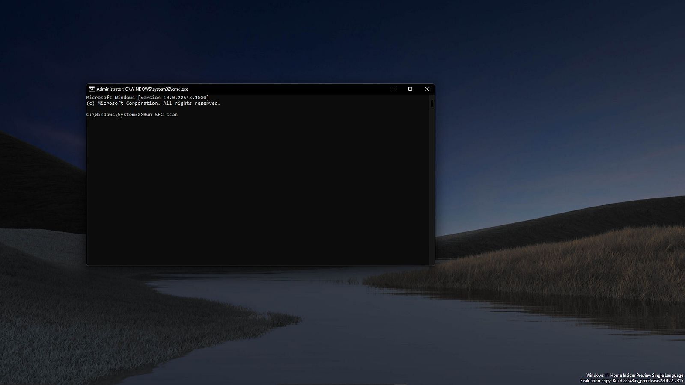Screen dimensions: 685x385
Task: Open the cmd.exe system menu icon
Action: 92,89
